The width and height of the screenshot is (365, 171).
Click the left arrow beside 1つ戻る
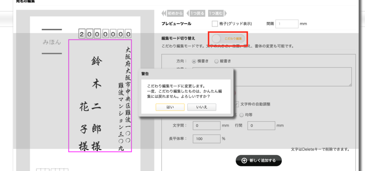187,13
